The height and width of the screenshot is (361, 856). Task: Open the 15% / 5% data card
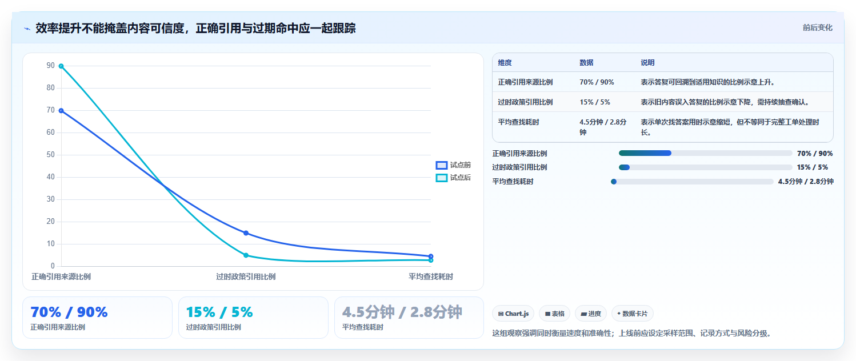(253, 318)
